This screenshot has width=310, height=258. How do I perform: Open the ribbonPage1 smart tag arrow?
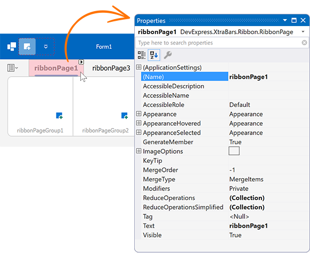click(81, 62)
